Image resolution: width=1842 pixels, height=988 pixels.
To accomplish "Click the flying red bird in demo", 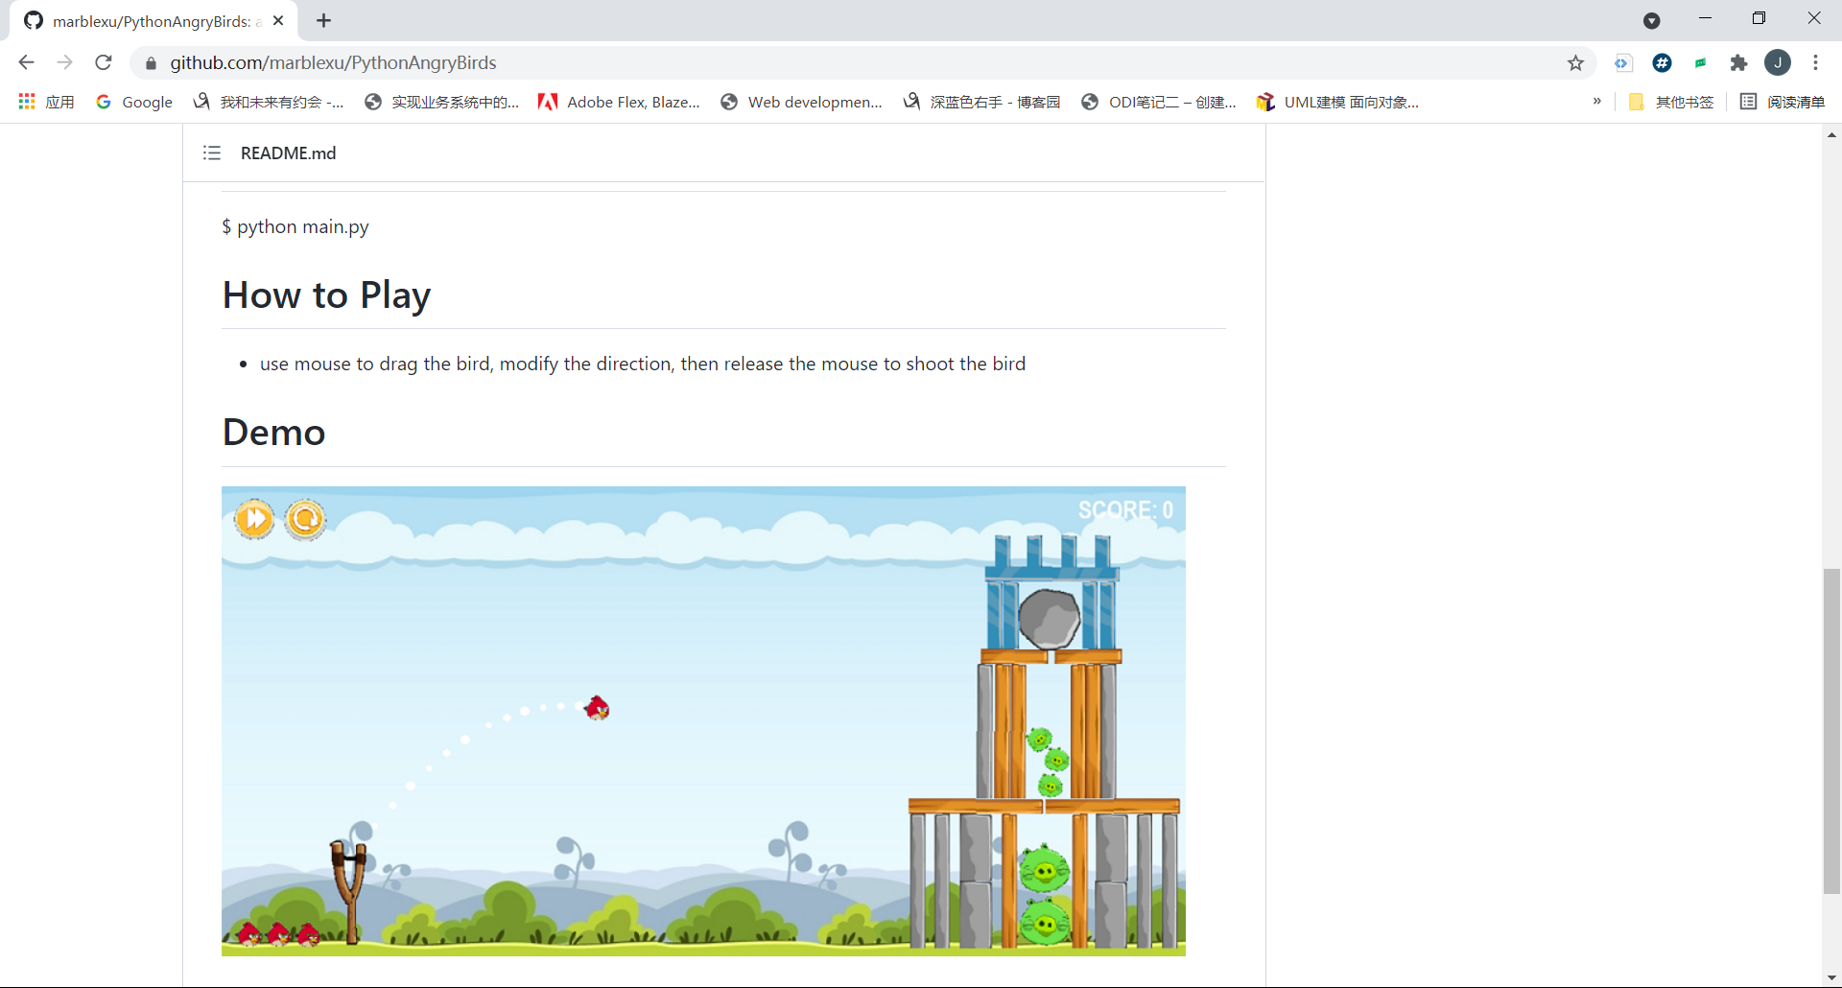I will (x=597, y=708).
